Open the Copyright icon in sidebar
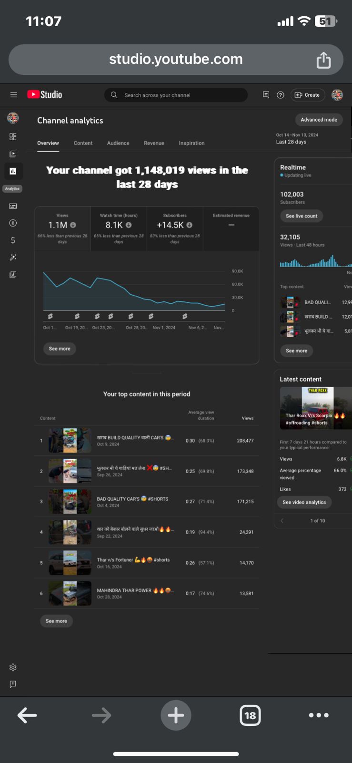352x763 pixels. tap(13, 223)
